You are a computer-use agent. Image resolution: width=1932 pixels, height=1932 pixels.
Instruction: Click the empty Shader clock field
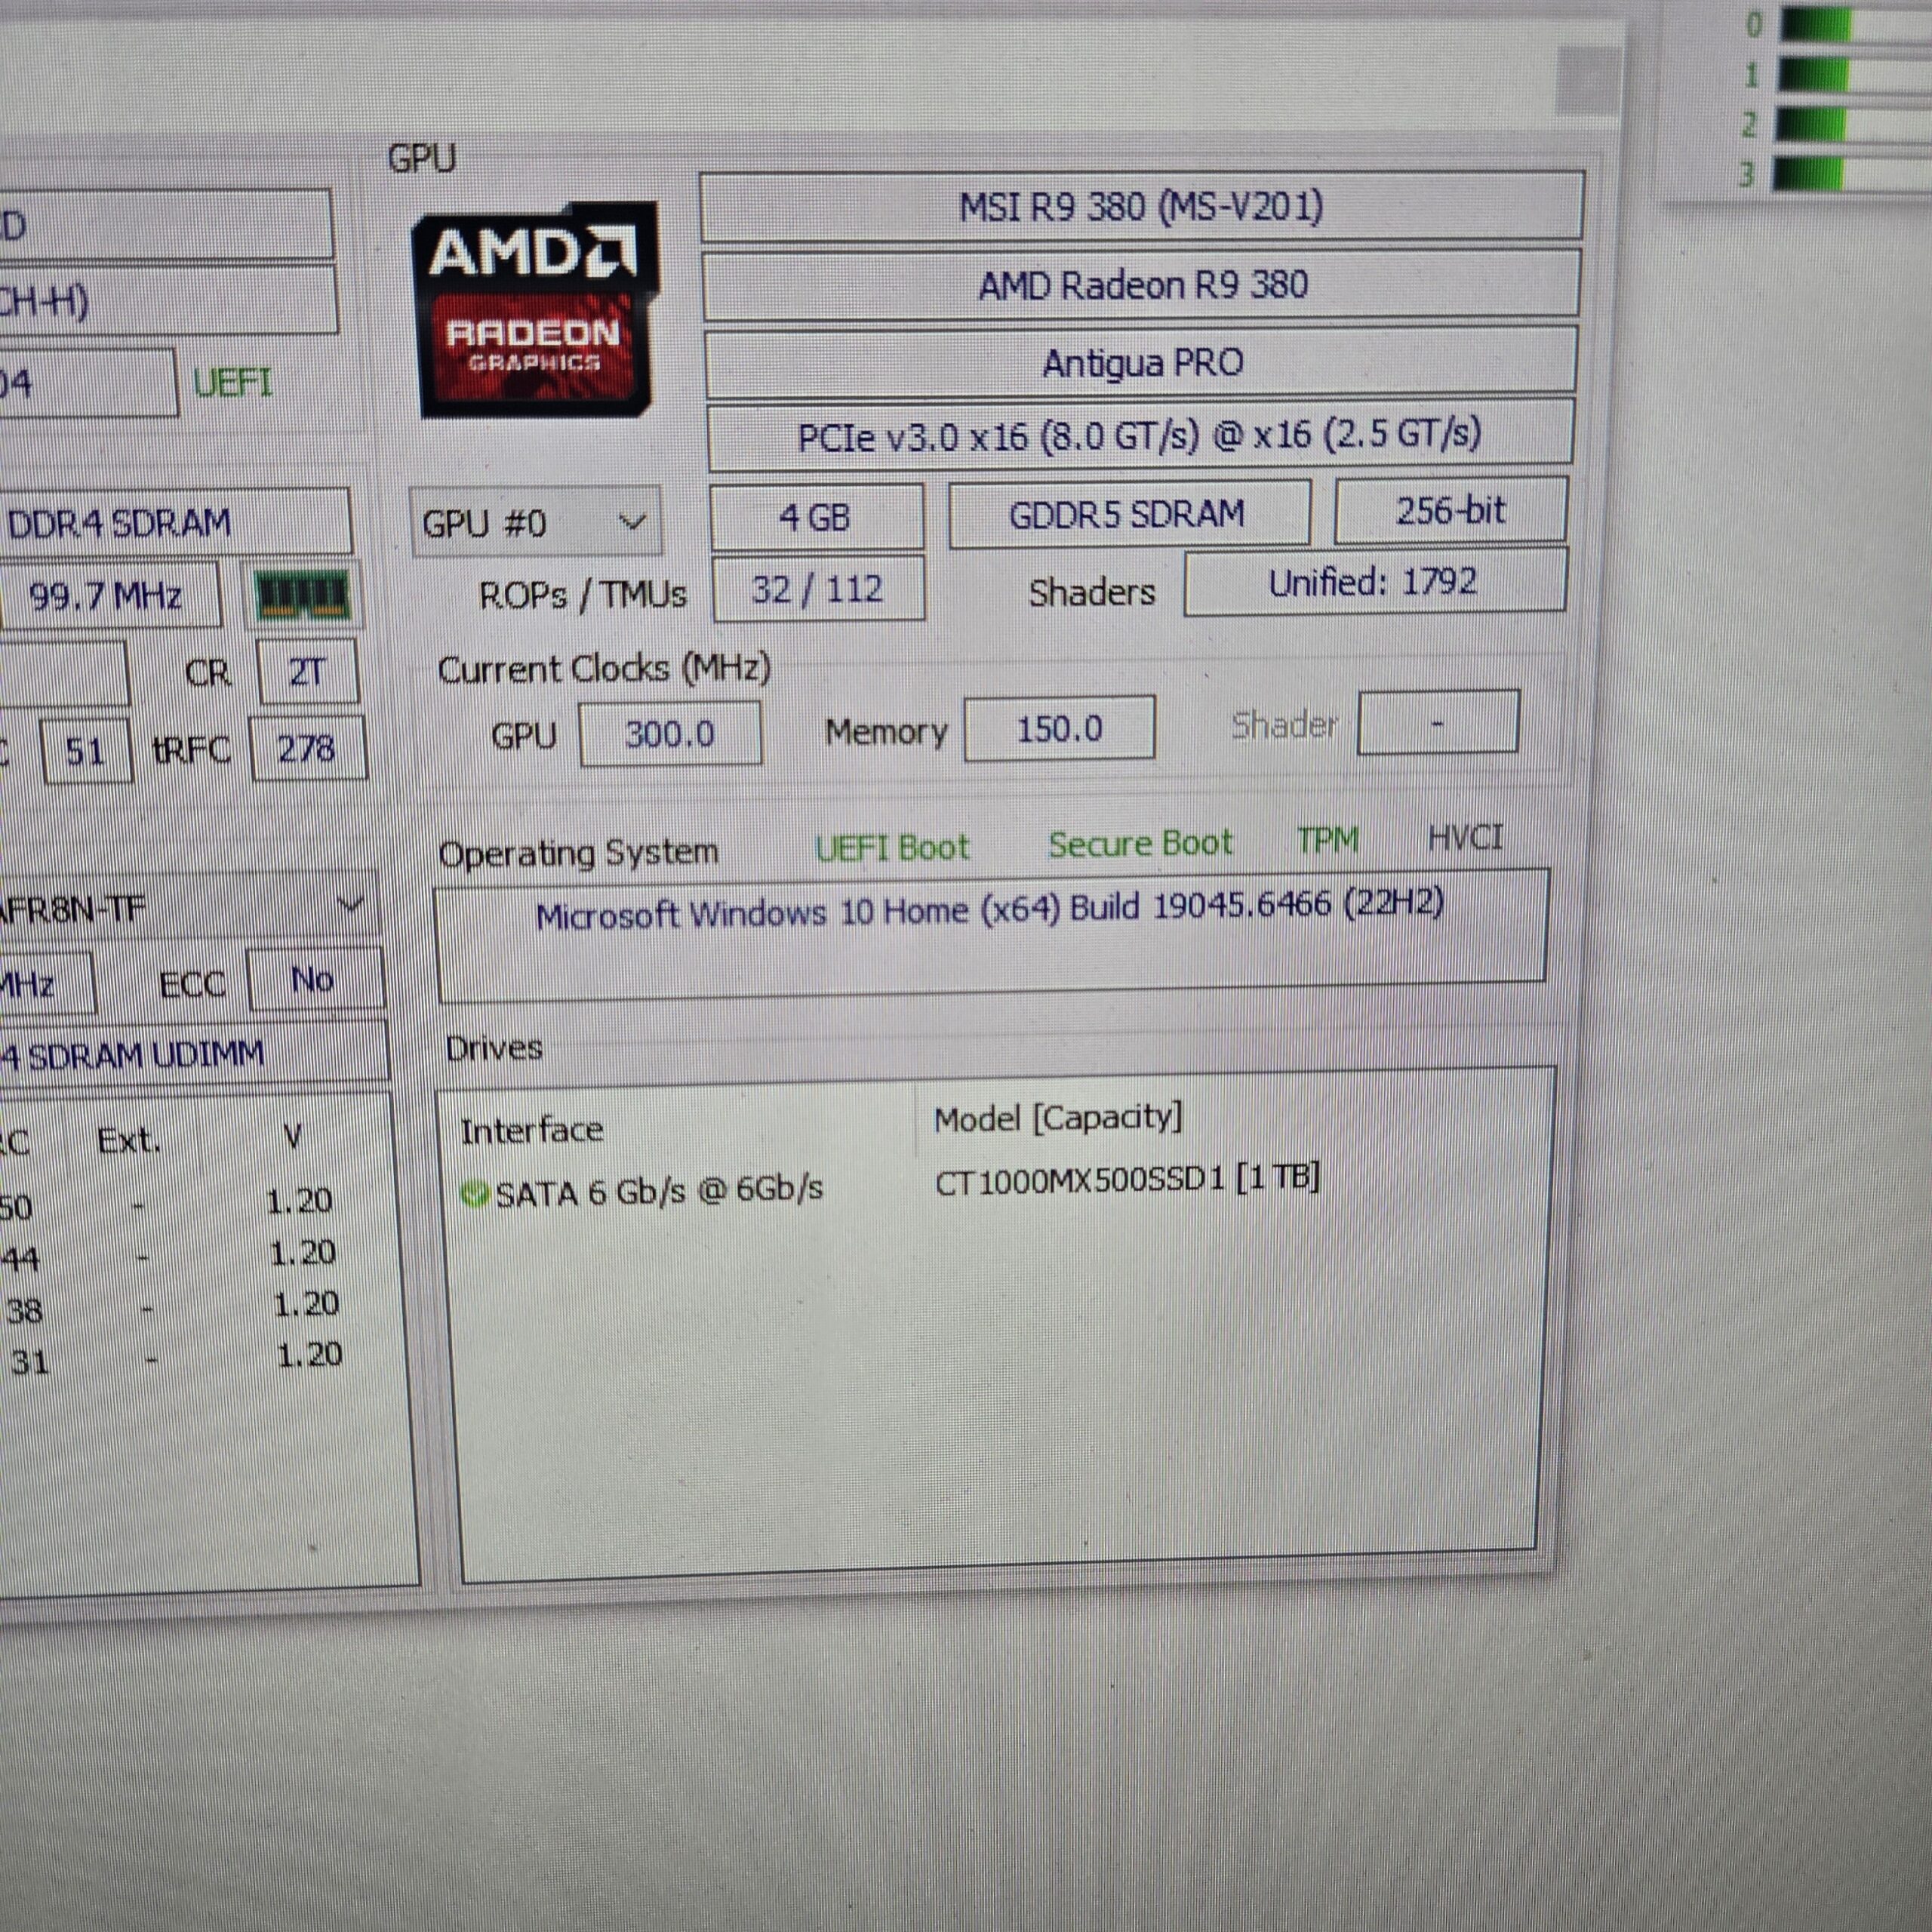[x=1438, y=722]
